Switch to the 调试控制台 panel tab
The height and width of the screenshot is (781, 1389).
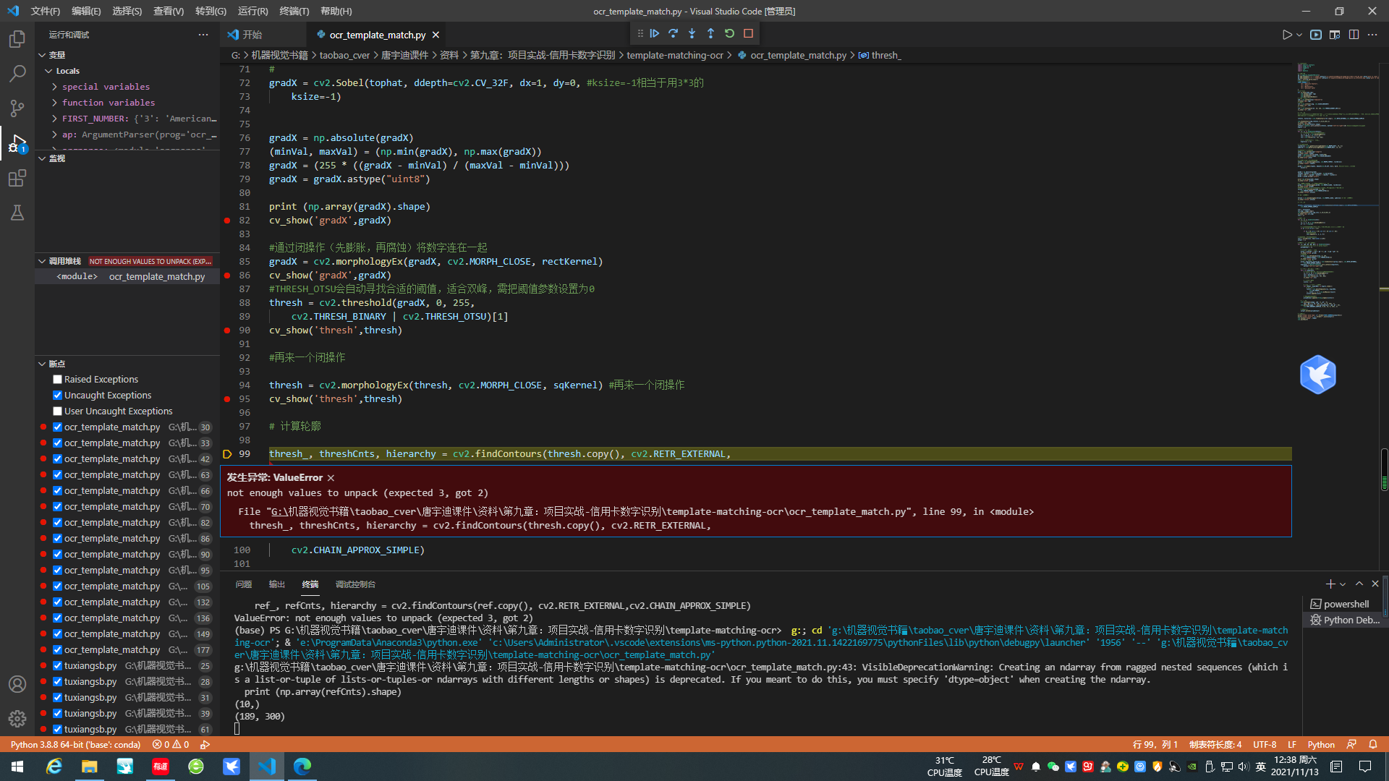coord(355,584)
